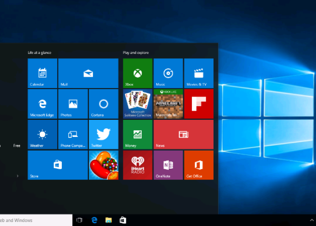Open Store from the taskbar

[123, 220]
